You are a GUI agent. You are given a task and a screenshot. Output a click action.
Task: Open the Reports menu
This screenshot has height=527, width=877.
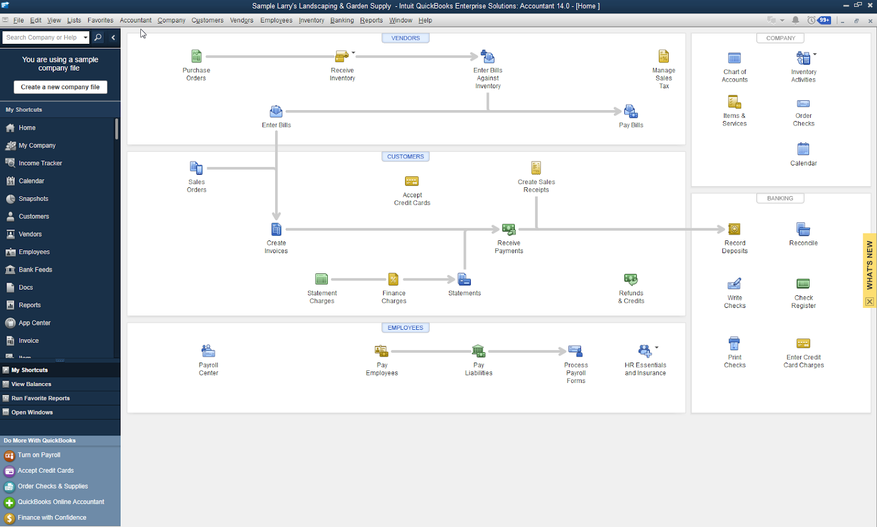(x=371, y=20)
